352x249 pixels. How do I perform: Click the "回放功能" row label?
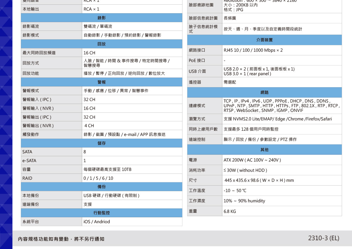click(31, 73)
